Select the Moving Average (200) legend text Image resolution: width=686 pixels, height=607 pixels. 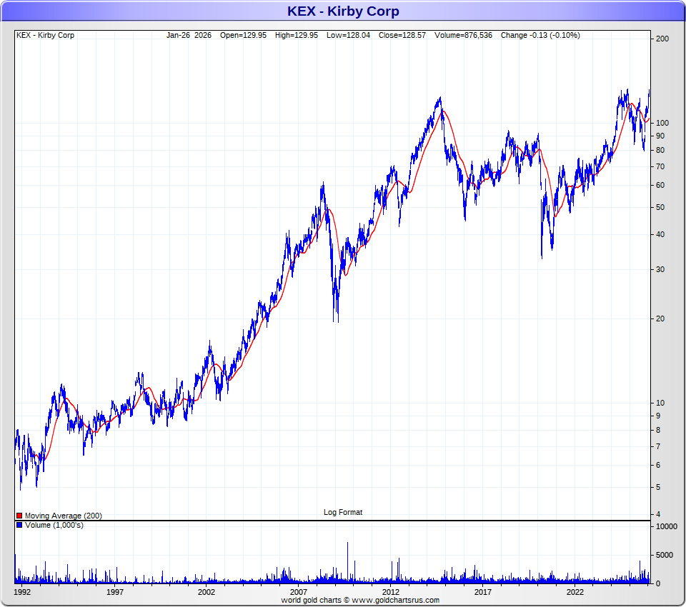click(63, 516)
